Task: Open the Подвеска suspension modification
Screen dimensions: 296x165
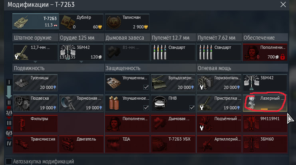Action: click(x=36, y=103)
